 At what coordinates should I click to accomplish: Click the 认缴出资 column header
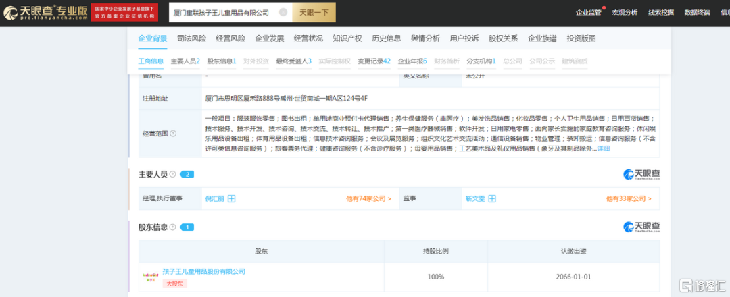coord(574,252)
